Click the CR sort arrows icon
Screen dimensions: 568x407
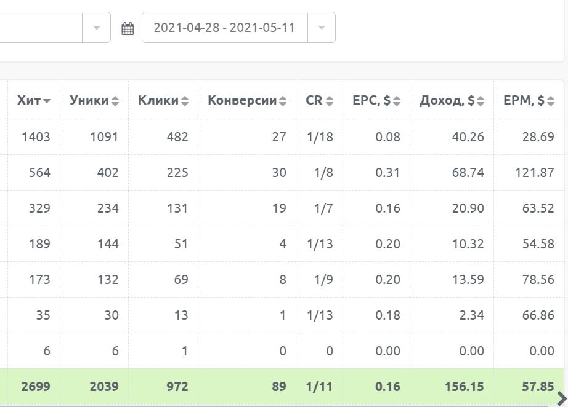click(330, 101)
